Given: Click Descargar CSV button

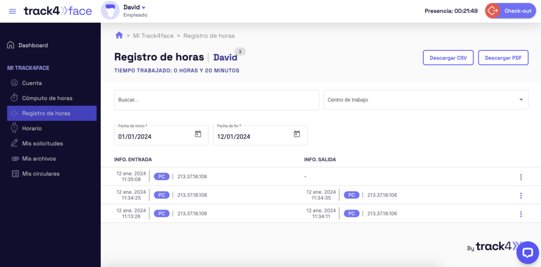Looking at the screenshot, I should 448,58.
